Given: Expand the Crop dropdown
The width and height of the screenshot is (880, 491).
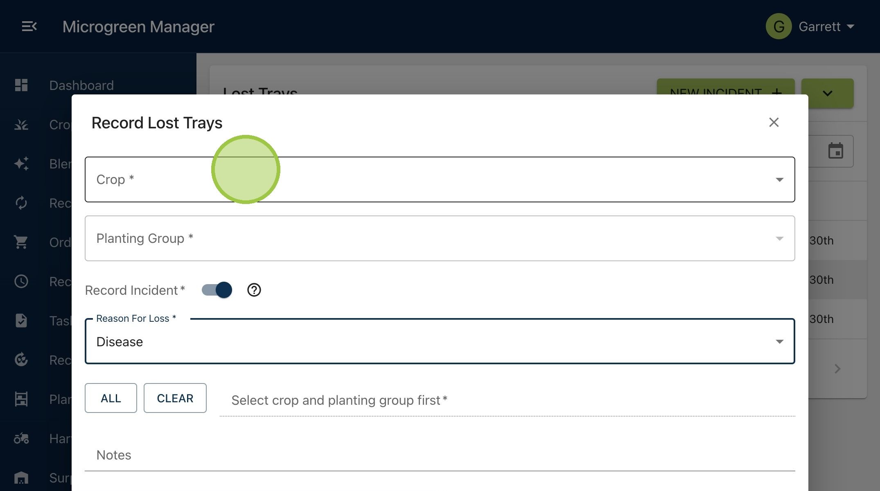Looking at the screenshot, I should [440, 179].
